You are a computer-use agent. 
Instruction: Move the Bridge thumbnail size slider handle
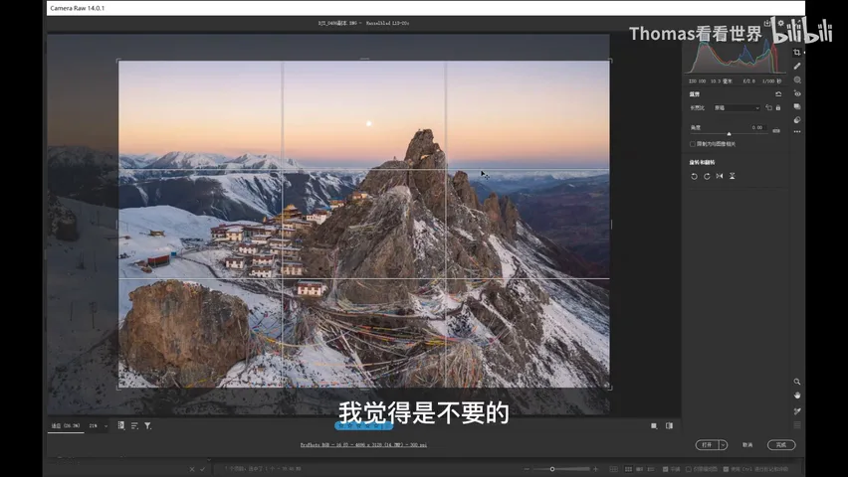click(552, 469)
